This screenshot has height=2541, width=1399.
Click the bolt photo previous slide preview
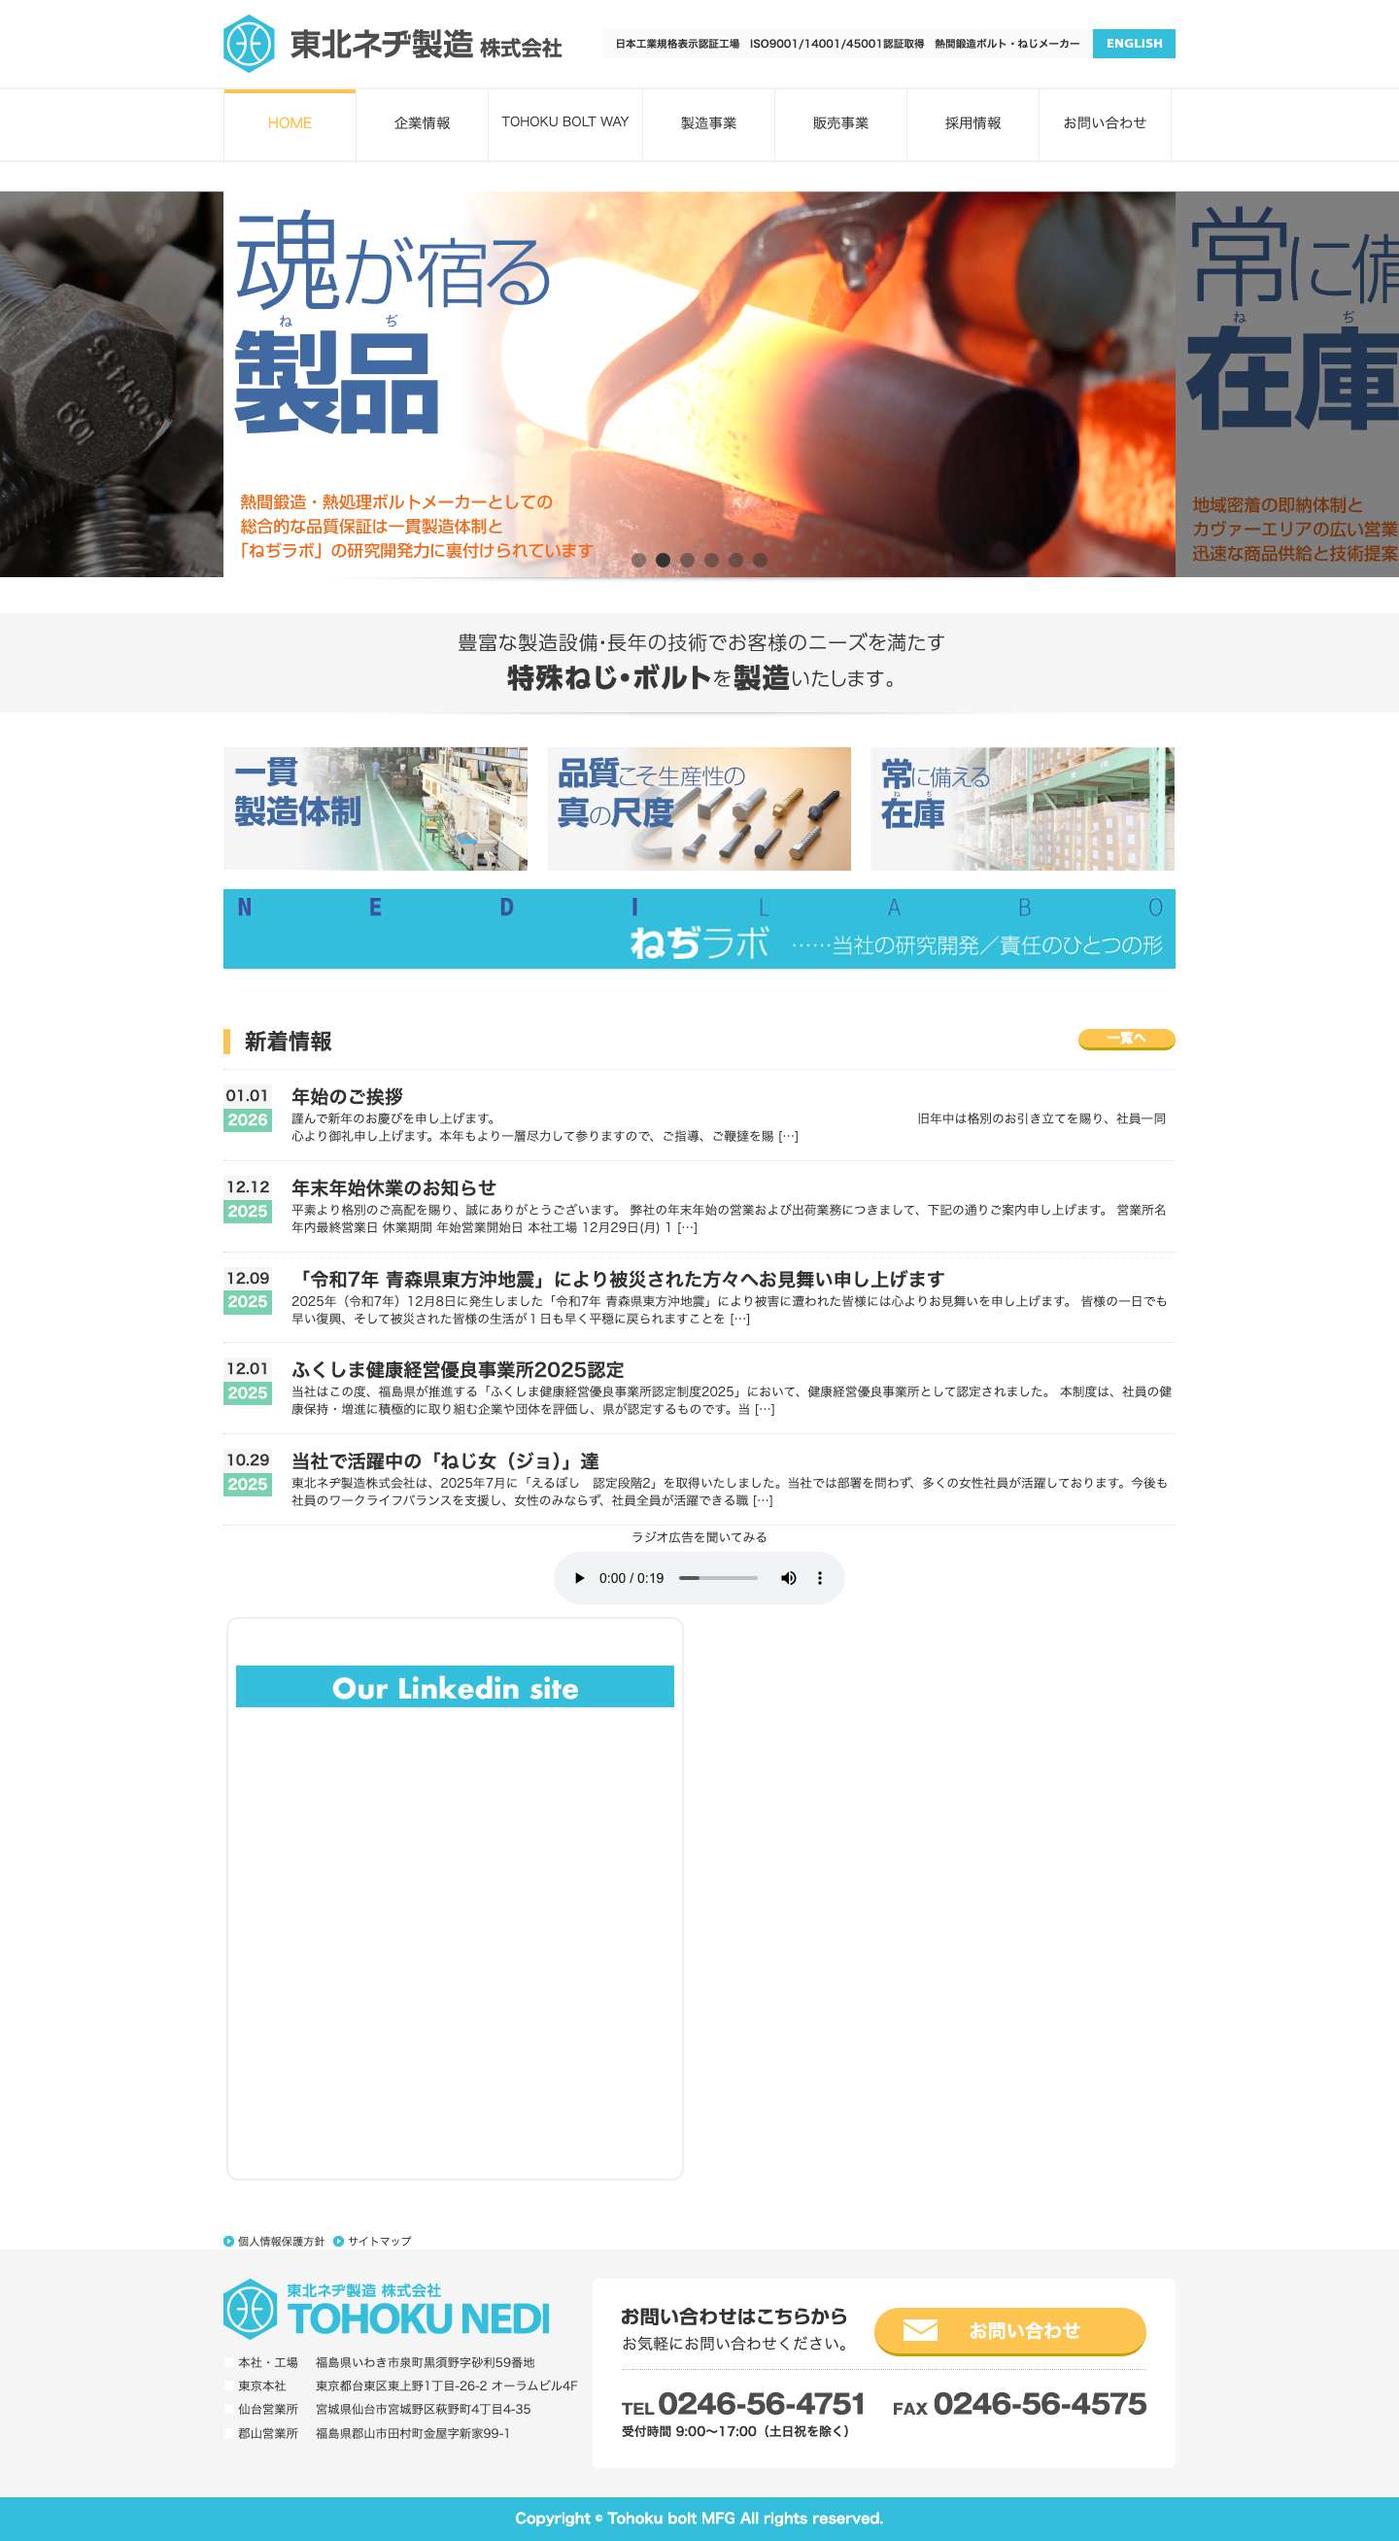tap(112, 384)
